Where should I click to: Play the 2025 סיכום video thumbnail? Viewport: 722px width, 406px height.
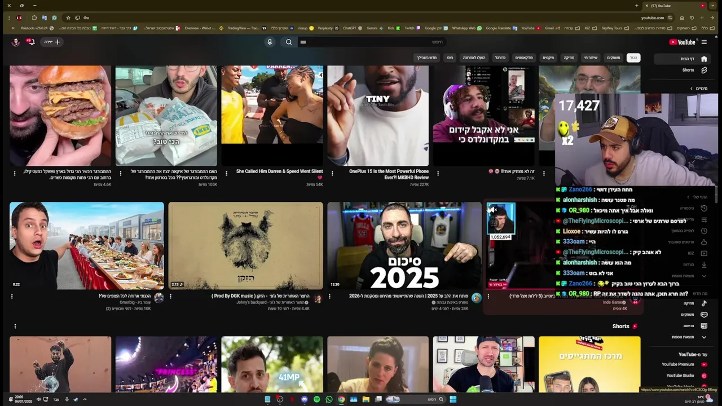click(x=404, y=246)
